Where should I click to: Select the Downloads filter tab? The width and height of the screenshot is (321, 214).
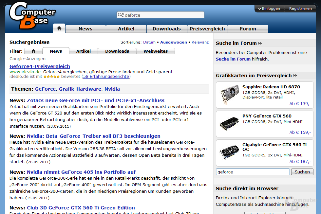[x=117, y=51]
